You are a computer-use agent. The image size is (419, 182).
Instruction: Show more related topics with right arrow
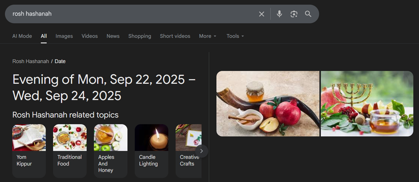click(202, 151)
